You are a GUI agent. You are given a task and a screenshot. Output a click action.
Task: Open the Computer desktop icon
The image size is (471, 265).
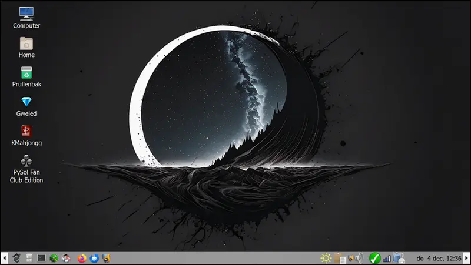point(26,18)
